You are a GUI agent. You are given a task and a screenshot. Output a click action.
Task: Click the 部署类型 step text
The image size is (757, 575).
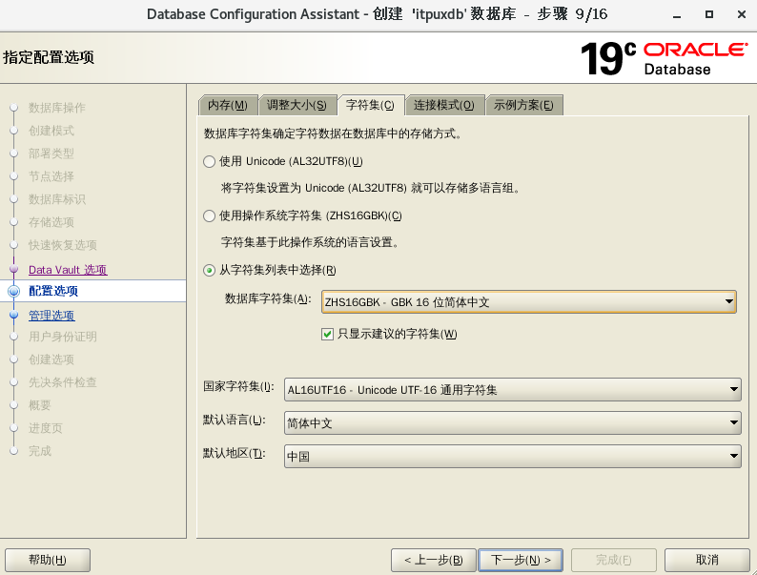(x=51, y=154)
